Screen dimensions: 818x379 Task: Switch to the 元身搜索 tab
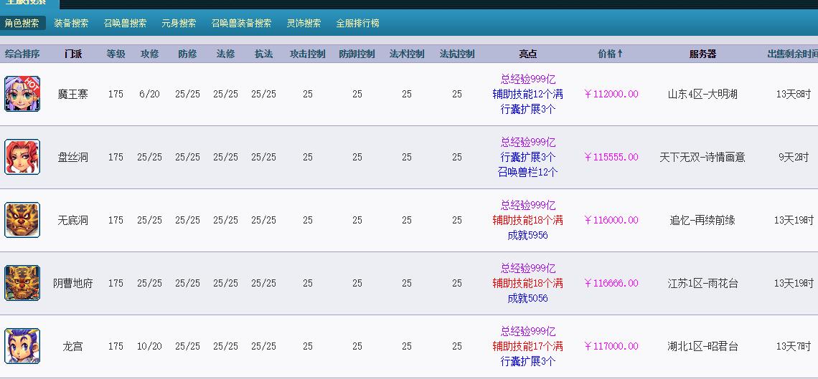pos(179,24)
